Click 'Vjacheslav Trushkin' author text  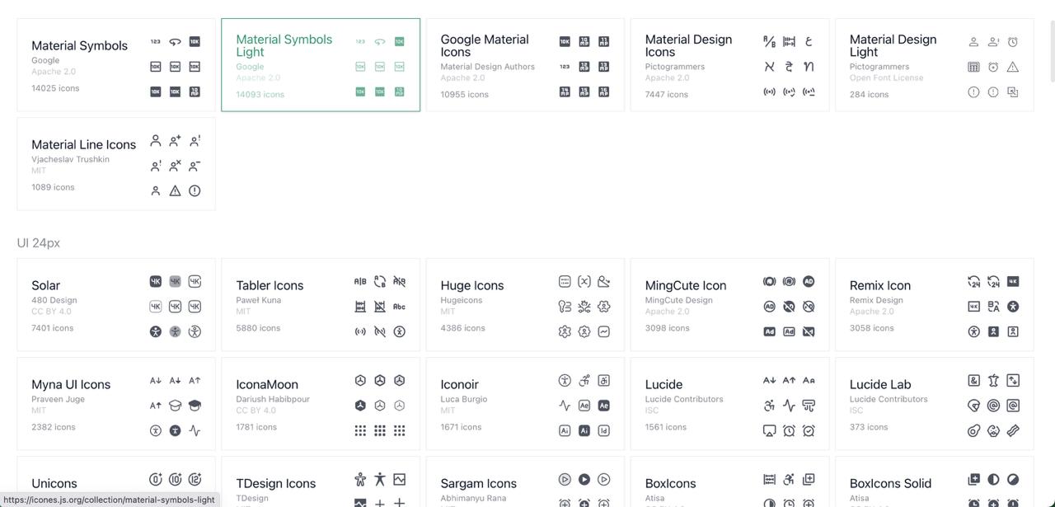click(x=70, y=159)
